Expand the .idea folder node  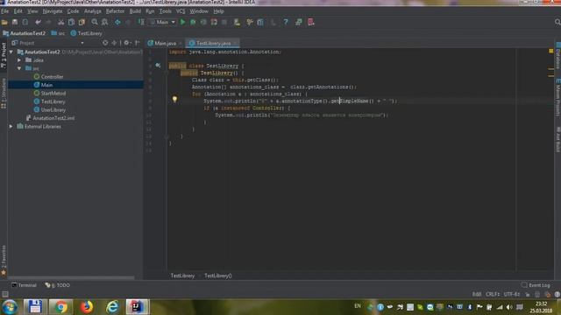coord(19,60)
